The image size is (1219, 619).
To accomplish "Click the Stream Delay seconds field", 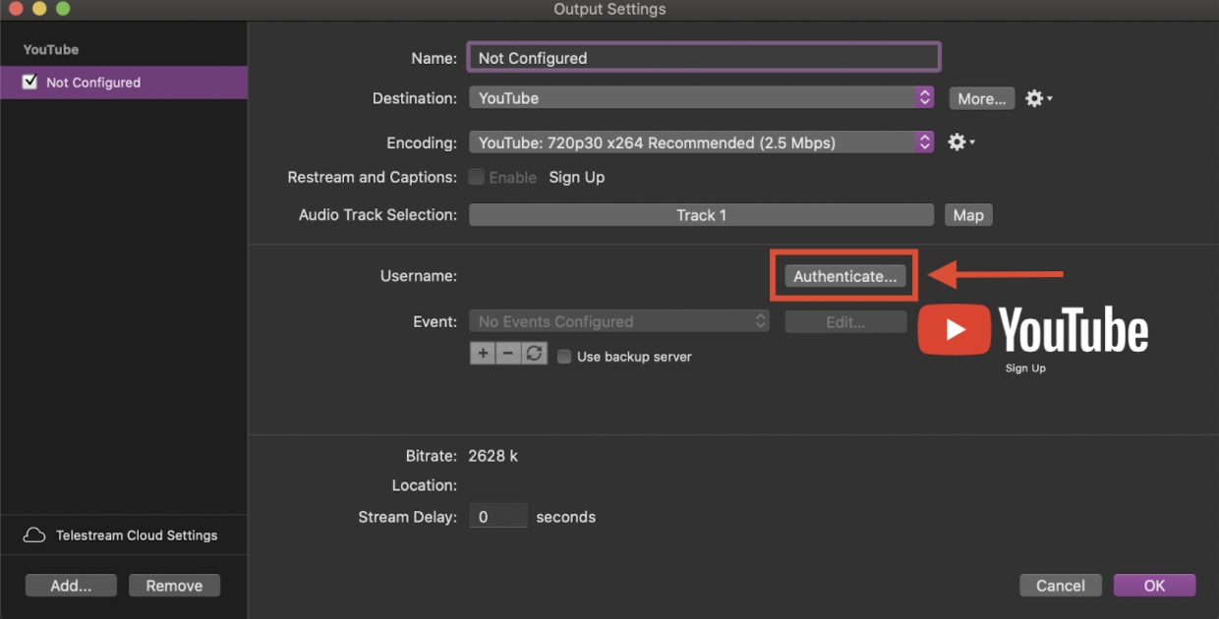I will [x=497, y=516].
